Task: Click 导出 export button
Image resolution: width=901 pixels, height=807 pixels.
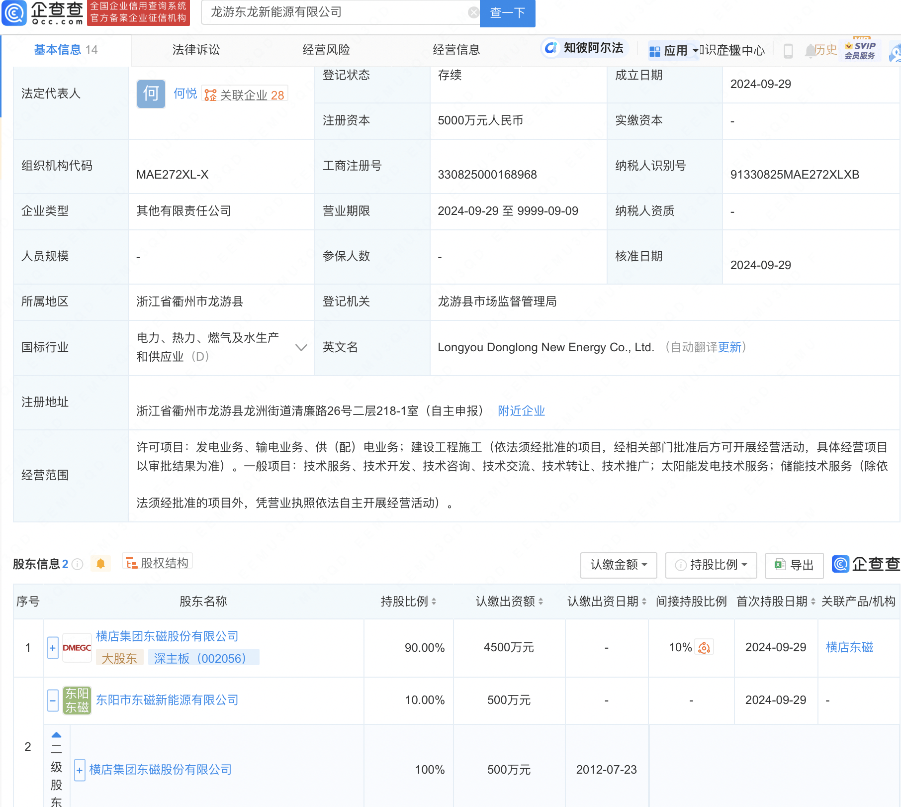Action: 794,565
